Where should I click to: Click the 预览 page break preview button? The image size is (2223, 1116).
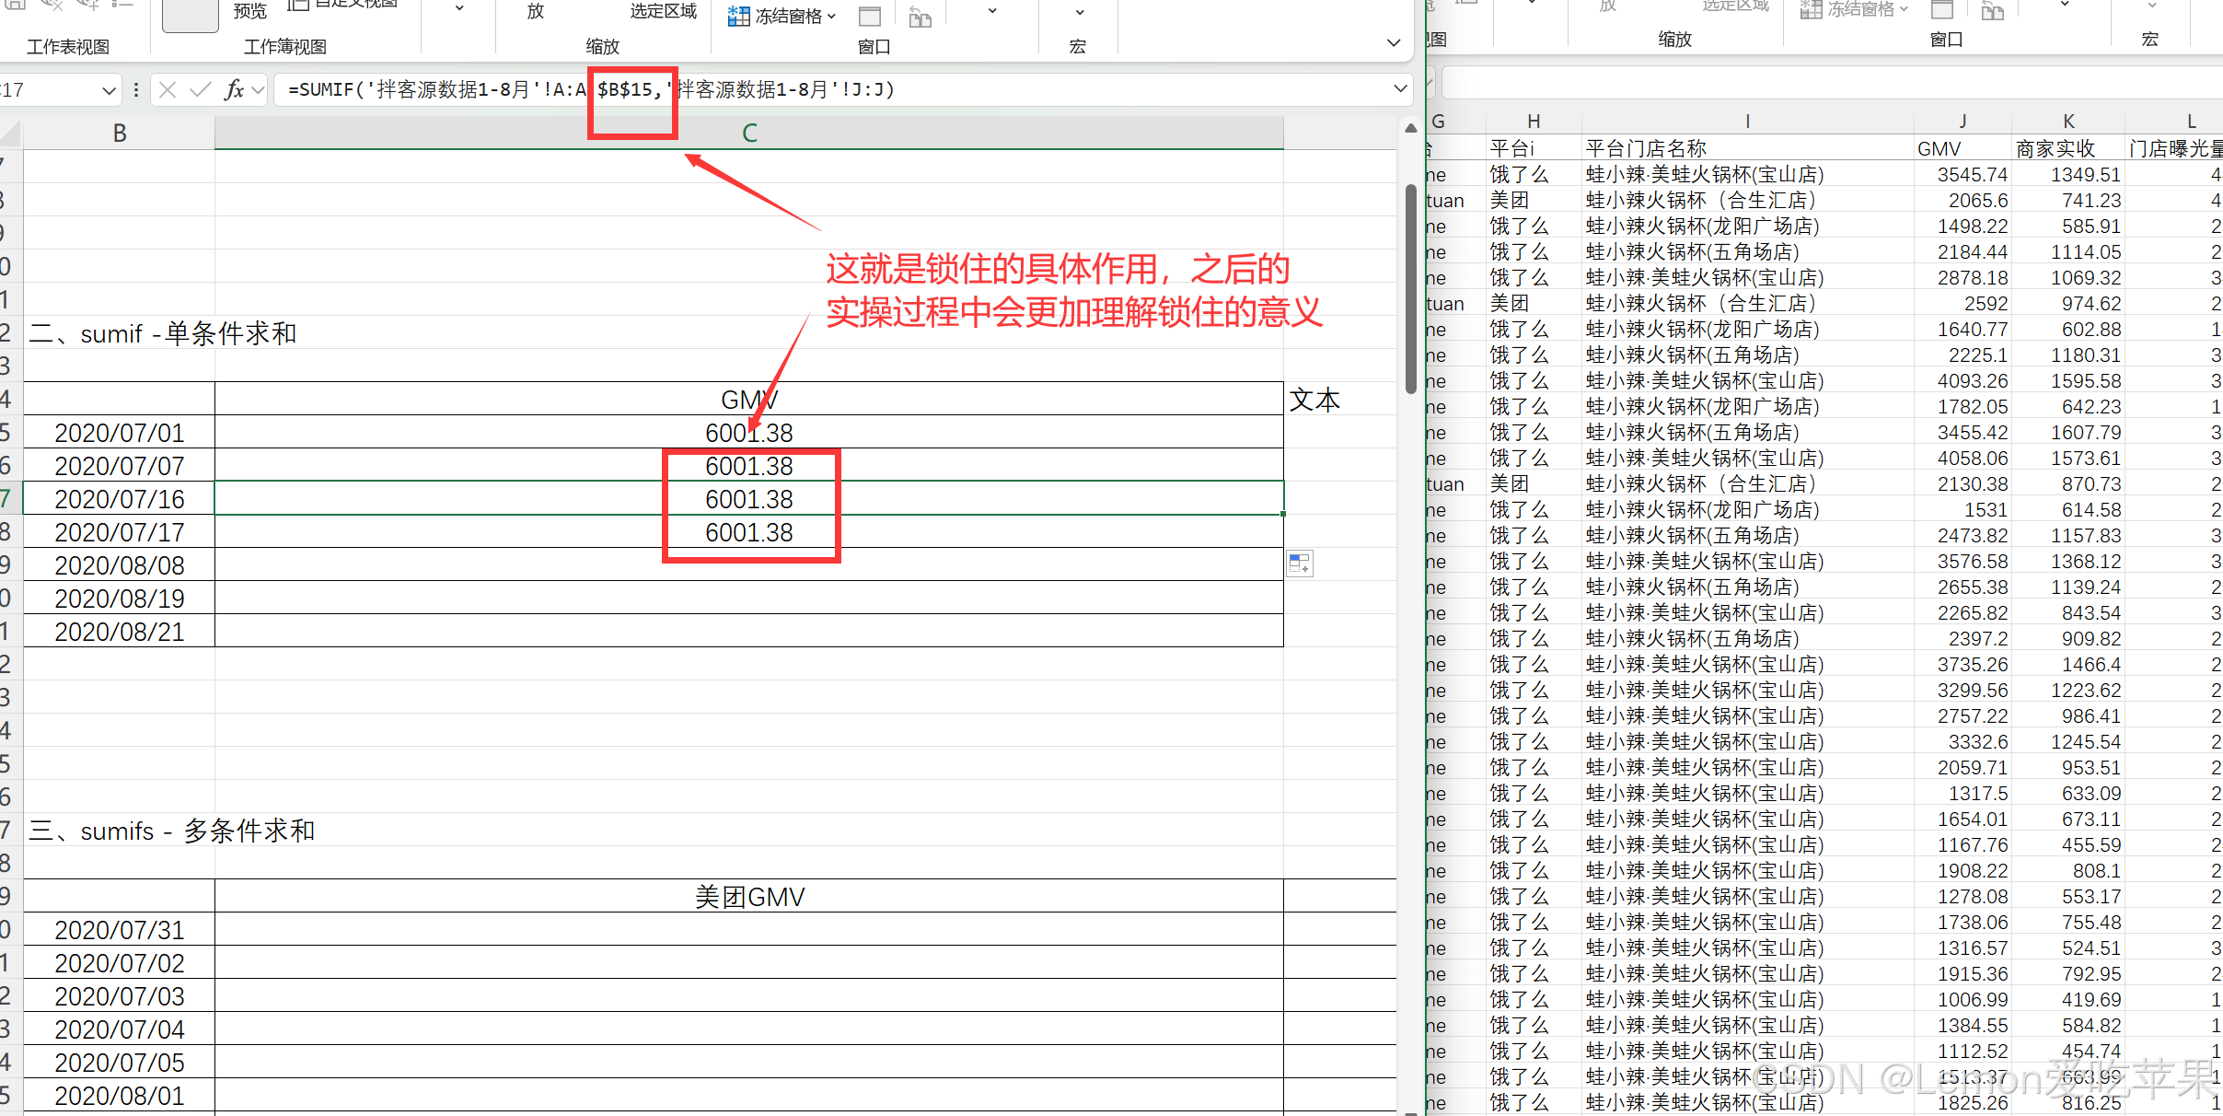tap(249, 11)
